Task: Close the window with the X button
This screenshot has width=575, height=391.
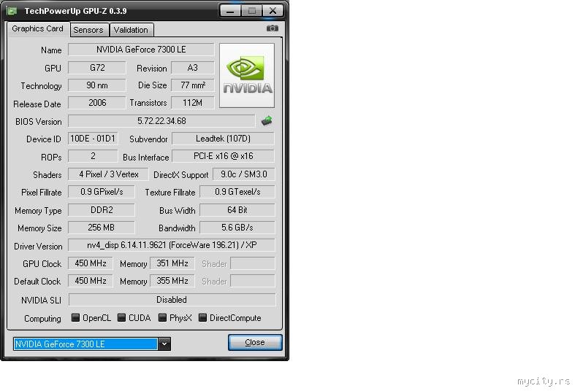Action: pos(273,11)
